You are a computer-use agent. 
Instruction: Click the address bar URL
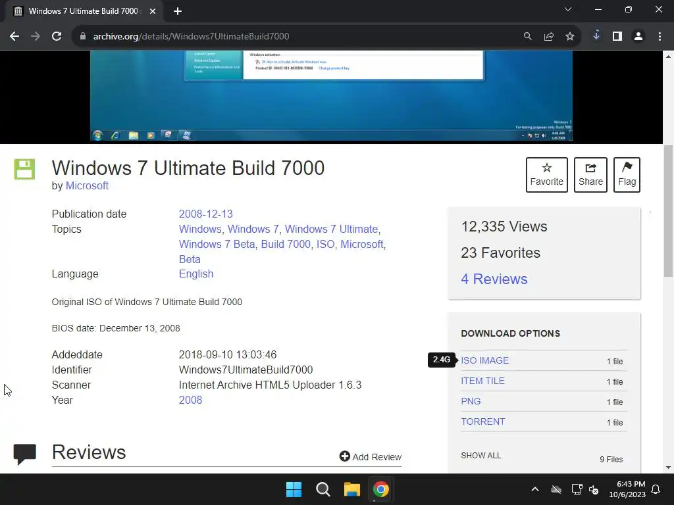point(191,37)
